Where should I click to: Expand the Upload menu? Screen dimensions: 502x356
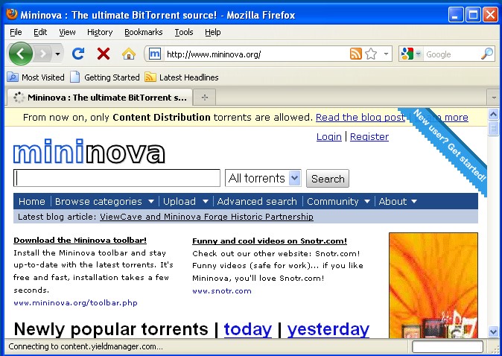point(185,201)
